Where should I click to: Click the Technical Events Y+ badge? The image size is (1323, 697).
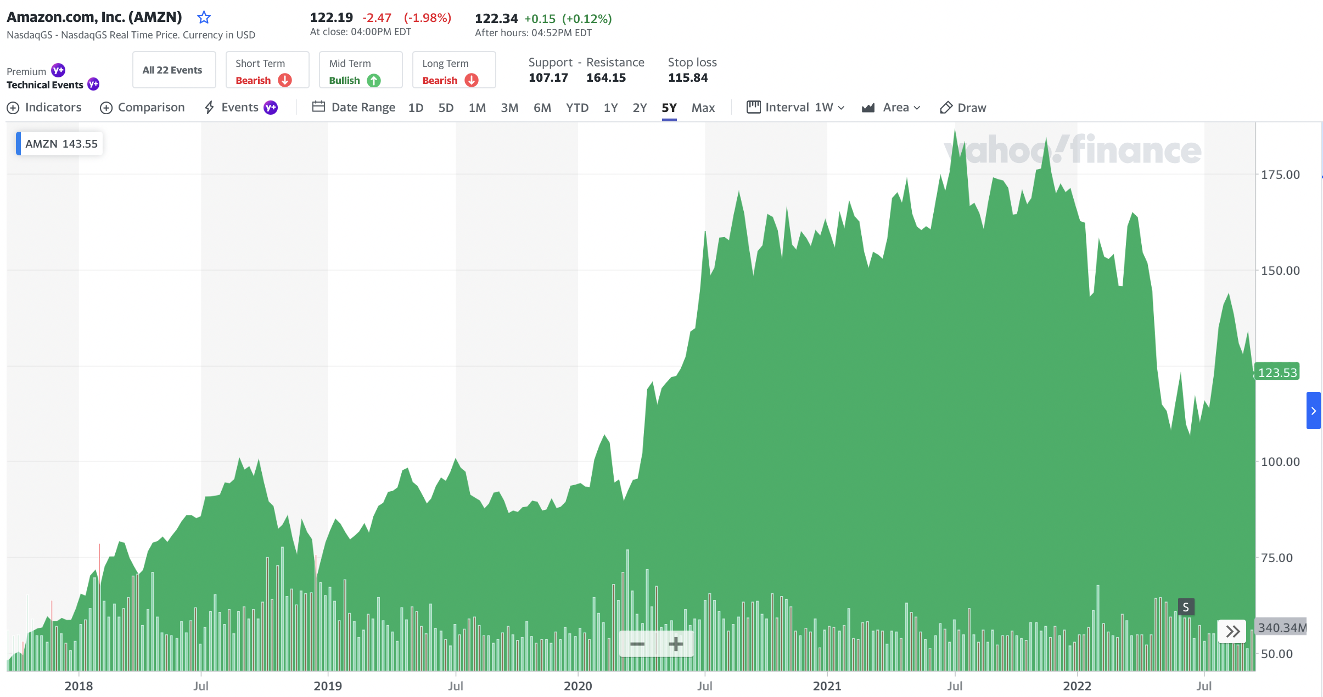(x=93, y=84)
